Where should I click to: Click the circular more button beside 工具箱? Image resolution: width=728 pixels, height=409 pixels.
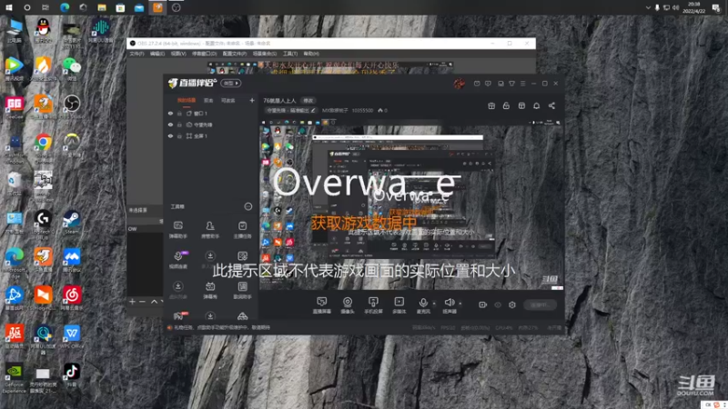tap(248, 206)
